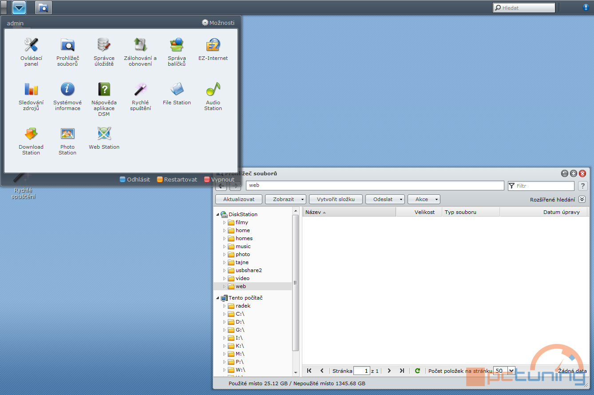Select the M:\ drive

[x=240, y=354]
